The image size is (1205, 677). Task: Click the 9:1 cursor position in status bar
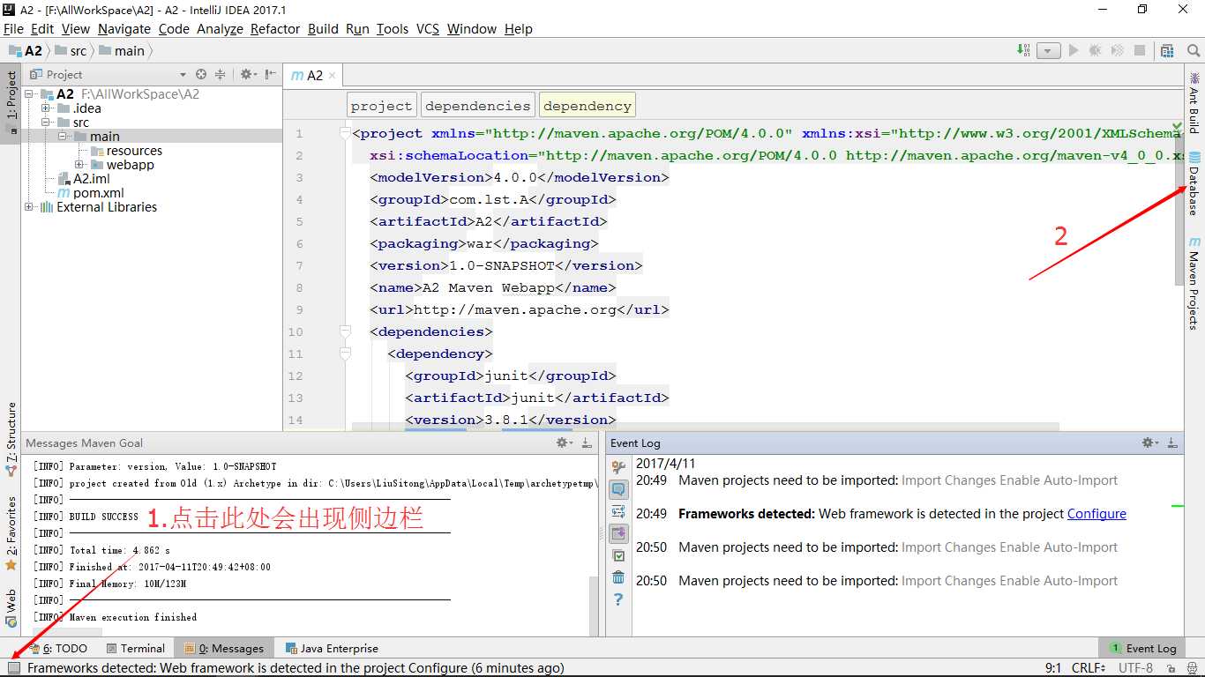pos(1053,668)
